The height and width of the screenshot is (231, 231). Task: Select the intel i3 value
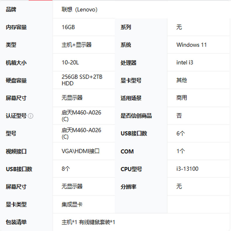185,63
